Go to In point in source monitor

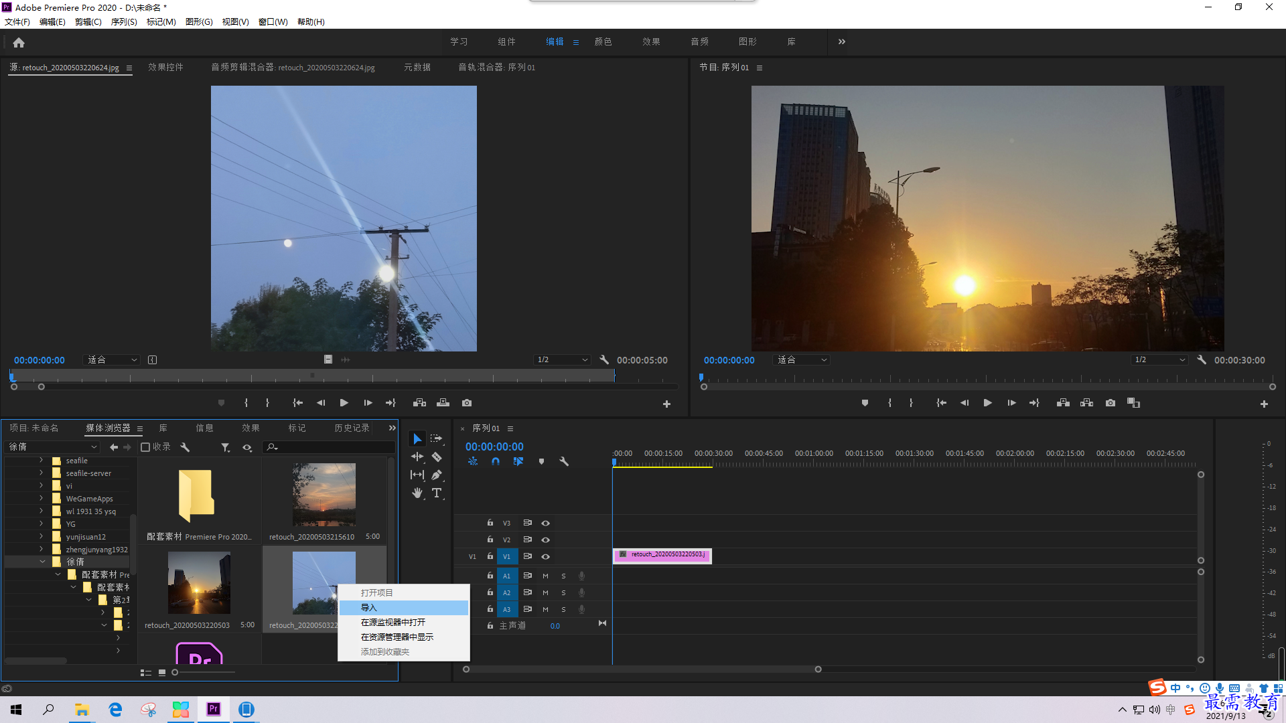[x=297, y=403]
